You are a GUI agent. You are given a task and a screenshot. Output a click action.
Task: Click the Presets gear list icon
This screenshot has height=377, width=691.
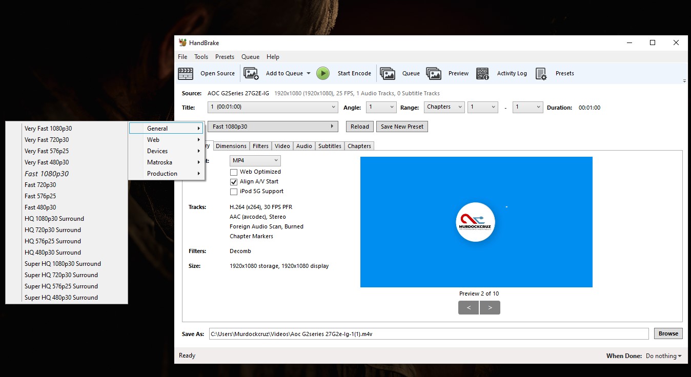(x=541, y=74)
